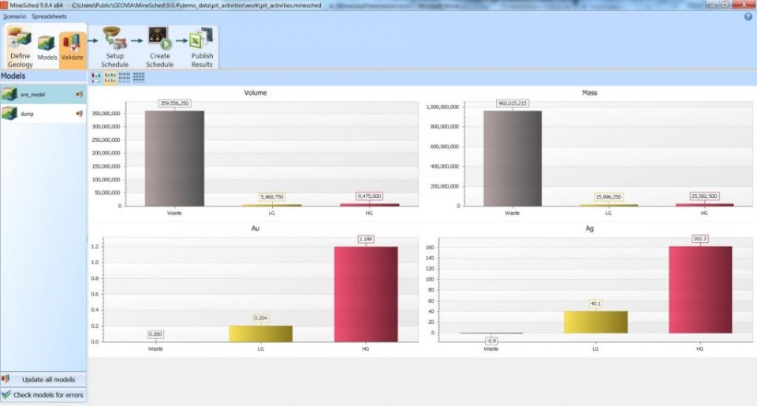Click the update icon beside dump
The image size is (757, 406).
[80, 114]
